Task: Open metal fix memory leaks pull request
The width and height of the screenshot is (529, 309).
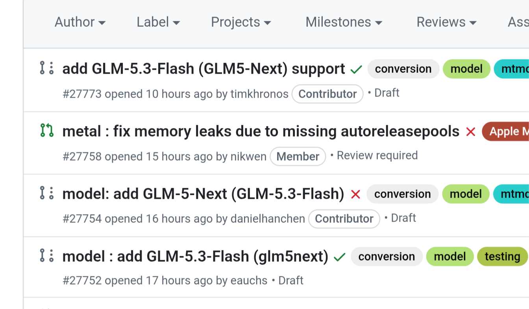Action: [x=261, y=131]
